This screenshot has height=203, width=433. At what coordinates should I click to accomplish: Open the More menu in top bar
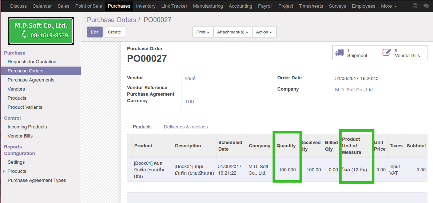click(x=389, y=6)
